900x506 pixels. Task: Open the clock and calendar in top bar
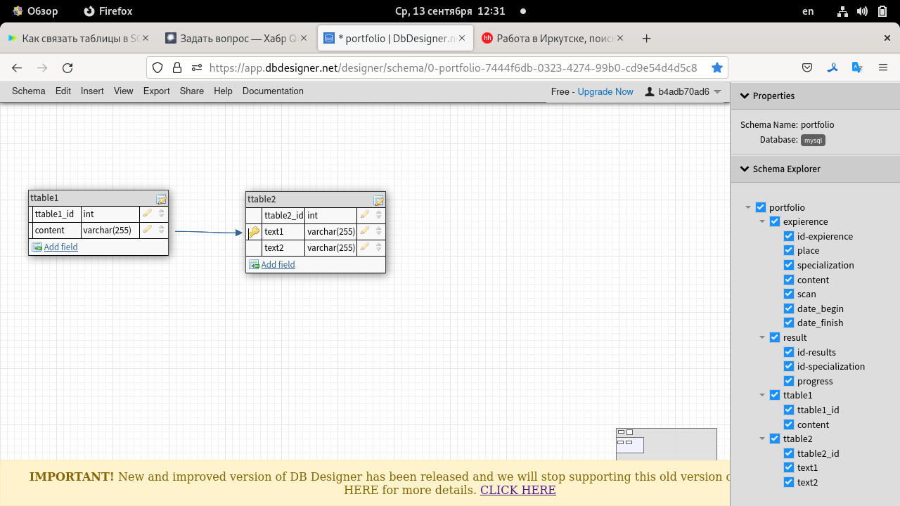450,11
